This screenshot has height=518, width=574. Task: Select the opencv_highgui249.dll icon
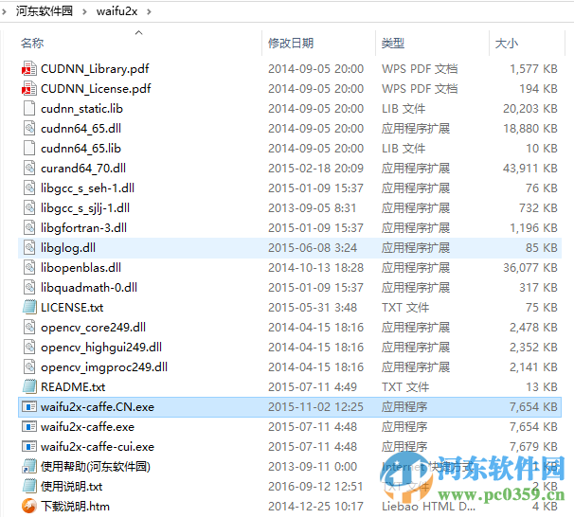(x=29, y=347)
